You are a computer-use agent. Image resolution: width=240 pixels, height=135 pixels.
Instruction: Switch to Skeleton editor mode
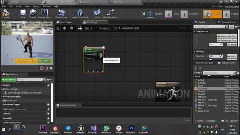click(x=155, y=14)
